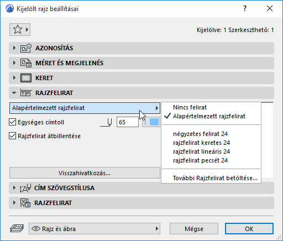The height and width of the screenshot is (241, 283).
Task: Click the eye icon in Rajz és ábra
Action: [36, 229]
